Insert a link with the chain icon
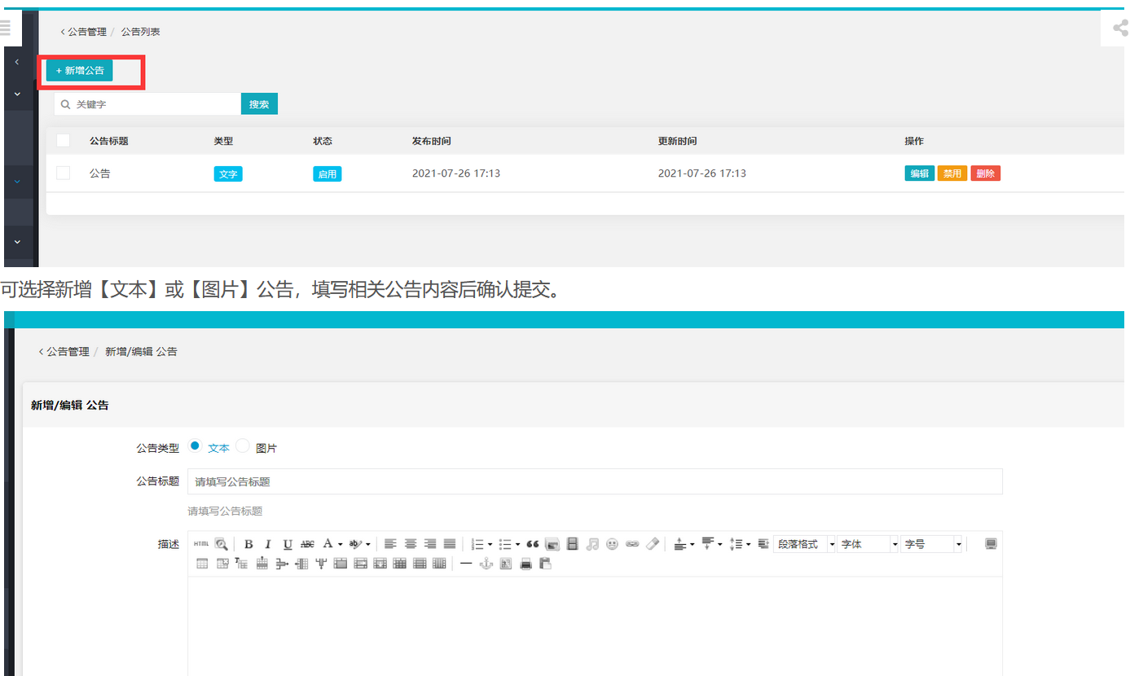The height and width of the screenshot is (676, 1130). (632, 544)
